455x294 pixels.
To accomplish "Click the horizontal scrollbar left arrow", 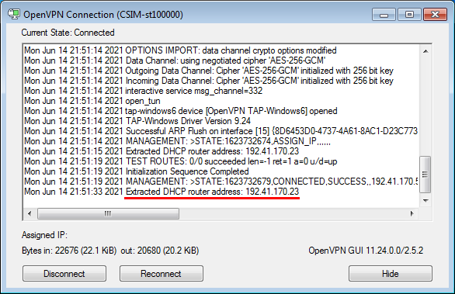I will pyautogui.click(x=30, y=213).
